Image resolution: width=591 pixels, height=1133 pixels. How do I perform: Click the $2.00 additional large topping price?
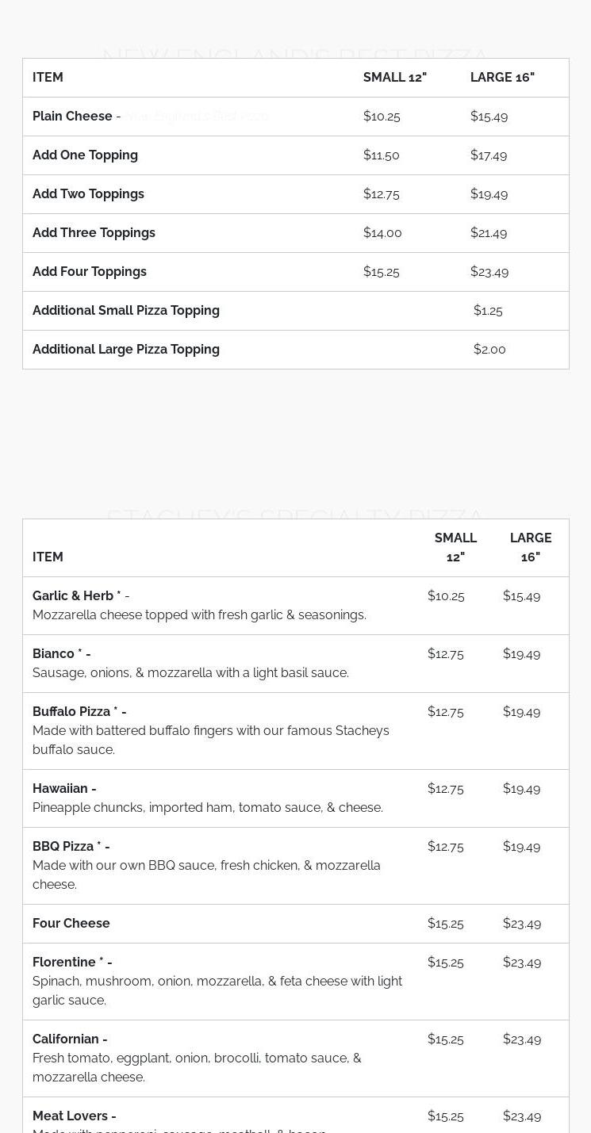coord(489,350)
